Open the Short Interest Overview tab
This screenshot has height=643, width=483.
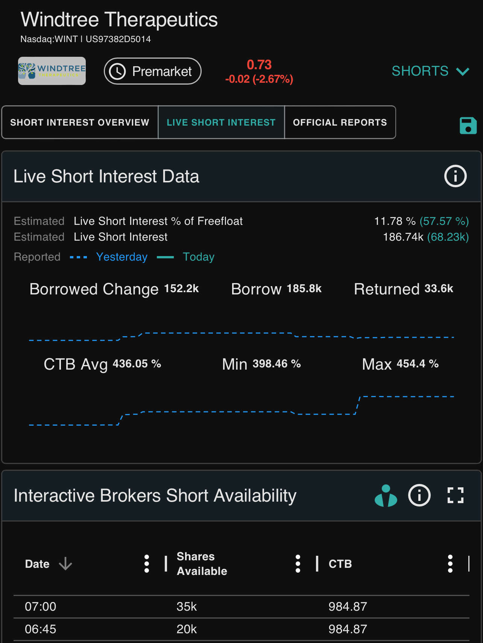80,122
